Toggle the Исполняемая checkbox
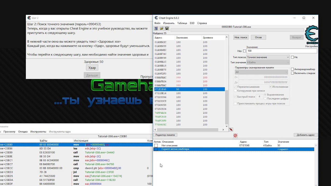The height and width of the screenshot is (186, 331). [270, 87]
